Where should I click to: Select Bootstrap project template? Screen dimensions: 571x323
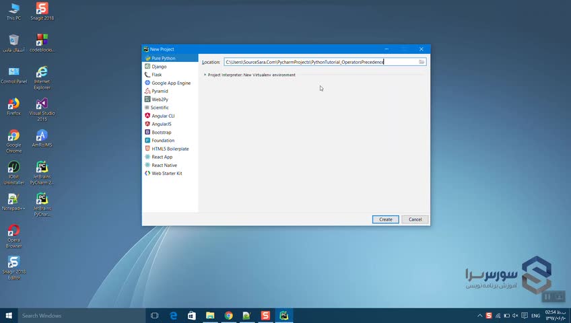coord(161,133)
